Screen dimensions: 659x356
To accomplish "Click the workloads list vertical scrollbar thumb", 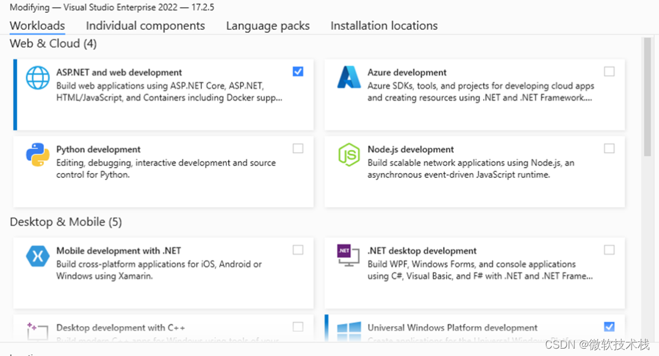I will (647, 98).
